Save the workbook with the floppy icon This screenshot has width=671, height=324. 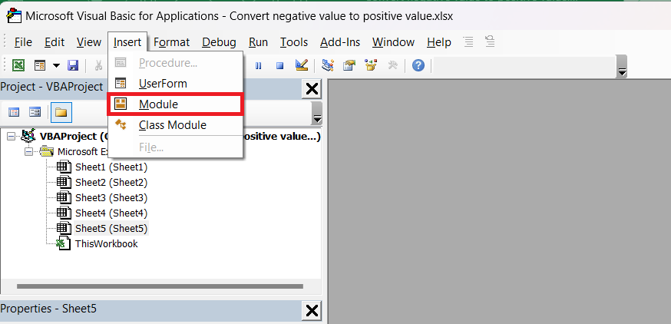(73, 65)
